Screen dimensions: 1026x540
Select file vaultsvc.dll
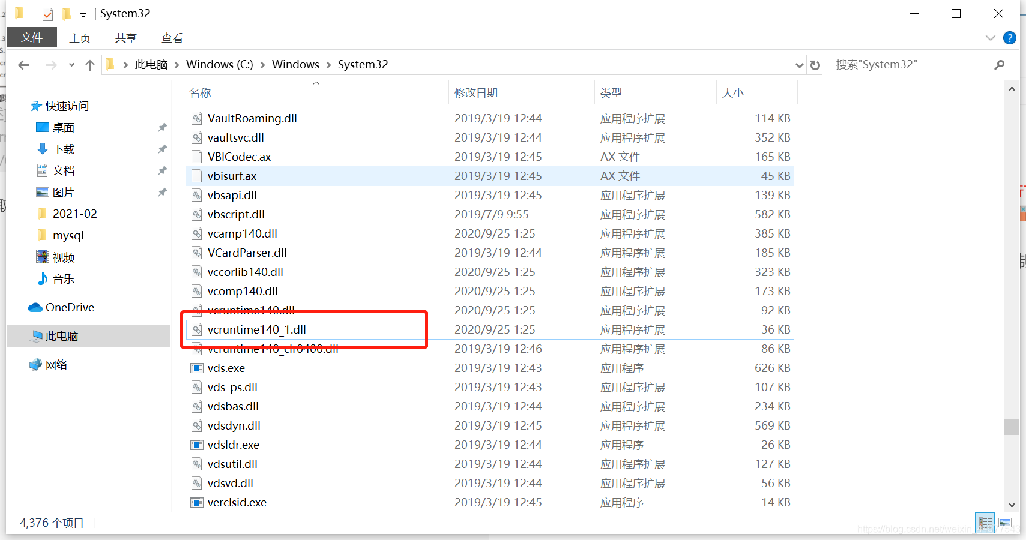tap(235, 137)
